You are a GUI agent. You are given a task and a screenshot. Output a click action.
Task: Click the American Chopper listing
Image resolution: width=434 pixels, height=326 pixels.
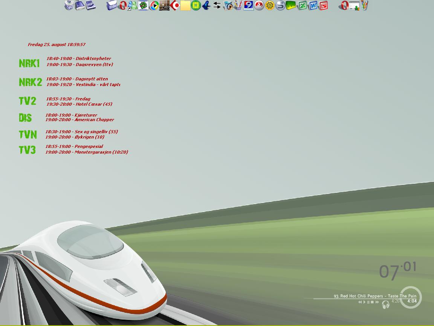(80, 120)
